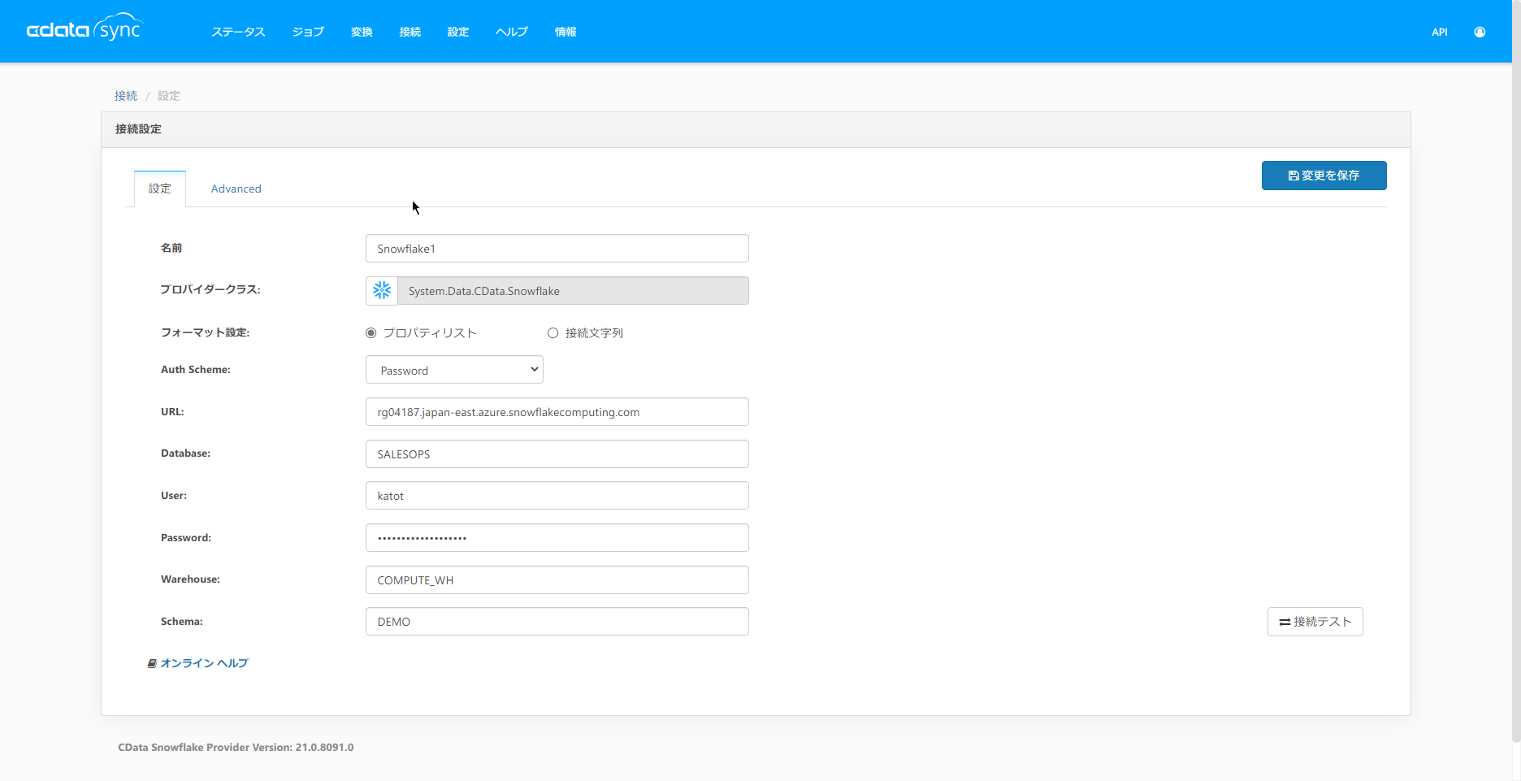The width and height of the screenshot is (1521, 781).
Task: Open the 設定 menu in the top bar
Action: tap(458, 32)
